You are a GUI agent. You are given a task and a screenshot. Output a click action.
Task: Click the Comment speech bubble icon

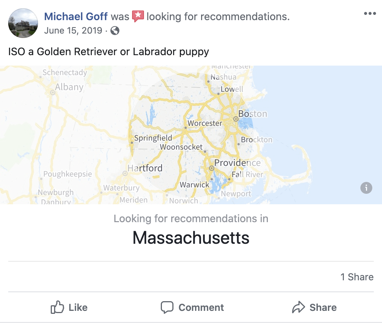coord(167,307)
